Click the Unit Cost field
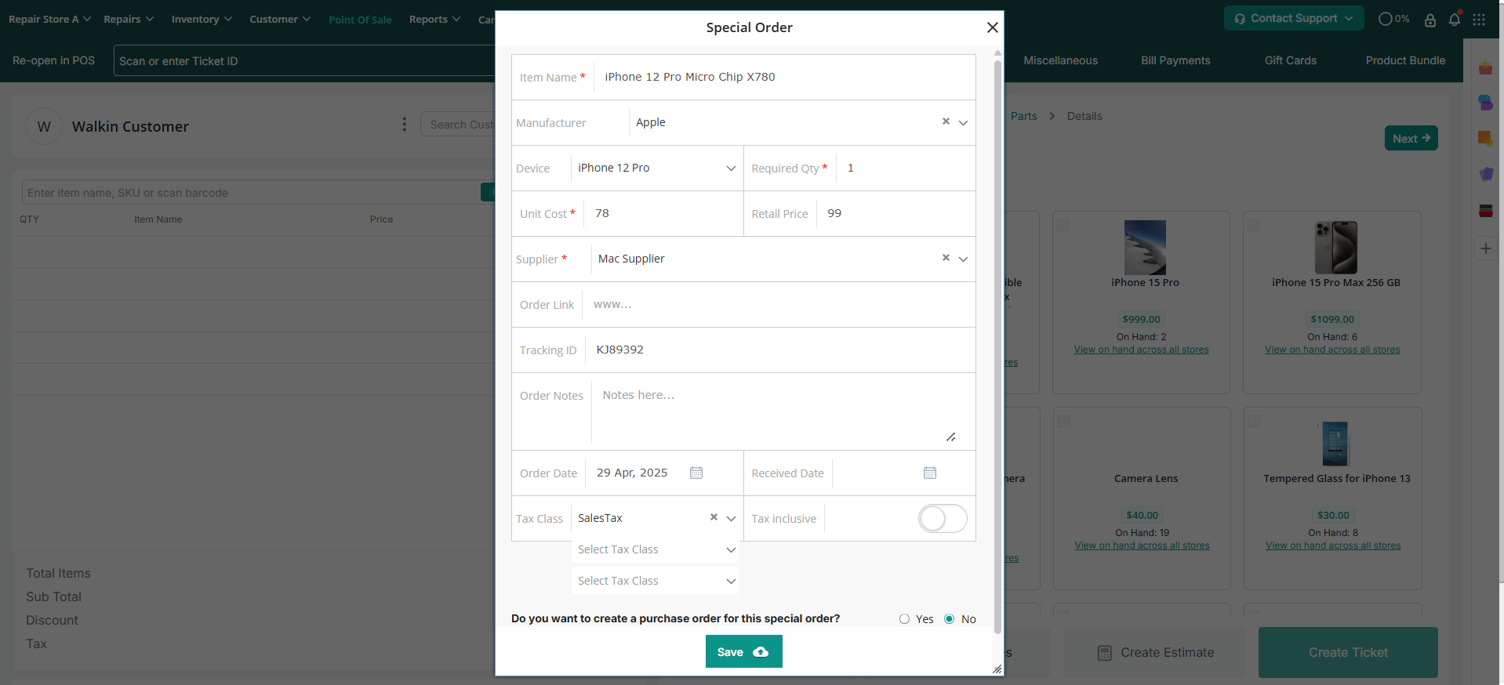The image size is (1504, 685). click(x=663, y=213)
